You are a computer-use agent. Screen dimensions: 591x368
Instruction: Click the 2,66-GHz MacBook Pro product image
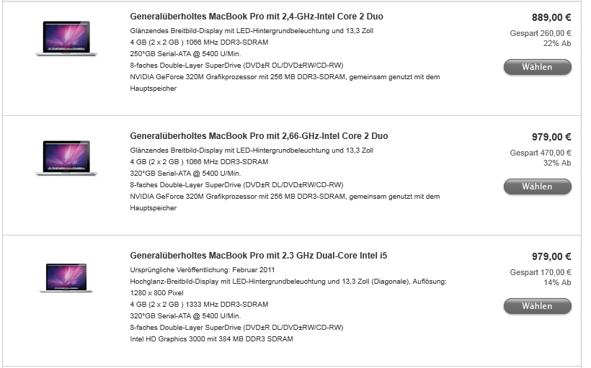coord(66,158)
